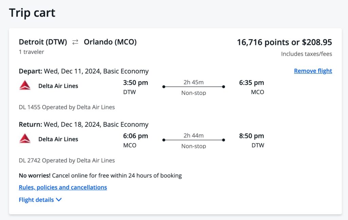Click the 2h 44m return duration label
Image resolution: width=348 pixels, height=220 pixels.
[193, 136]
